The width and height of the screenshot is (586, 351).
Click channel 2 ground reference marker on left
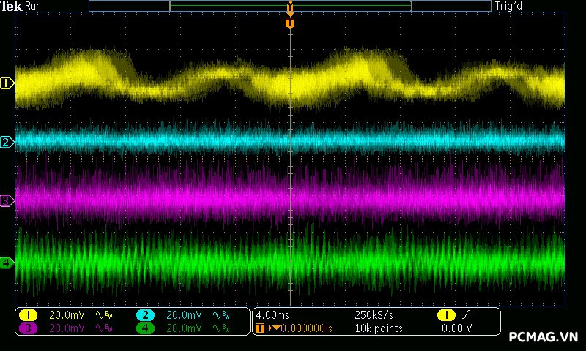(x=7, y=142)
